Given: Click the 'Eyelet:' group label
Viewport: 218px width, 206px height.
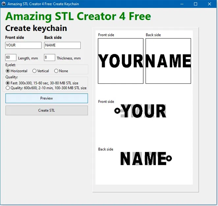Looking at the screenshot, I should pos(11,65).
